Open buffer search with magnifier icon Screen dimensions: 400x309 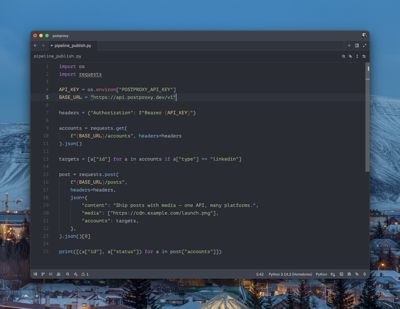343,56
